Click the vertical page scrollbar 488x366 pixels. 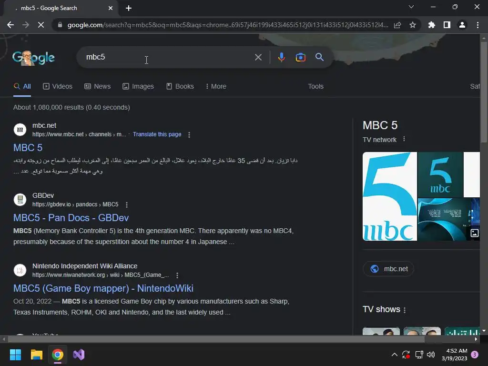[484, 92]
